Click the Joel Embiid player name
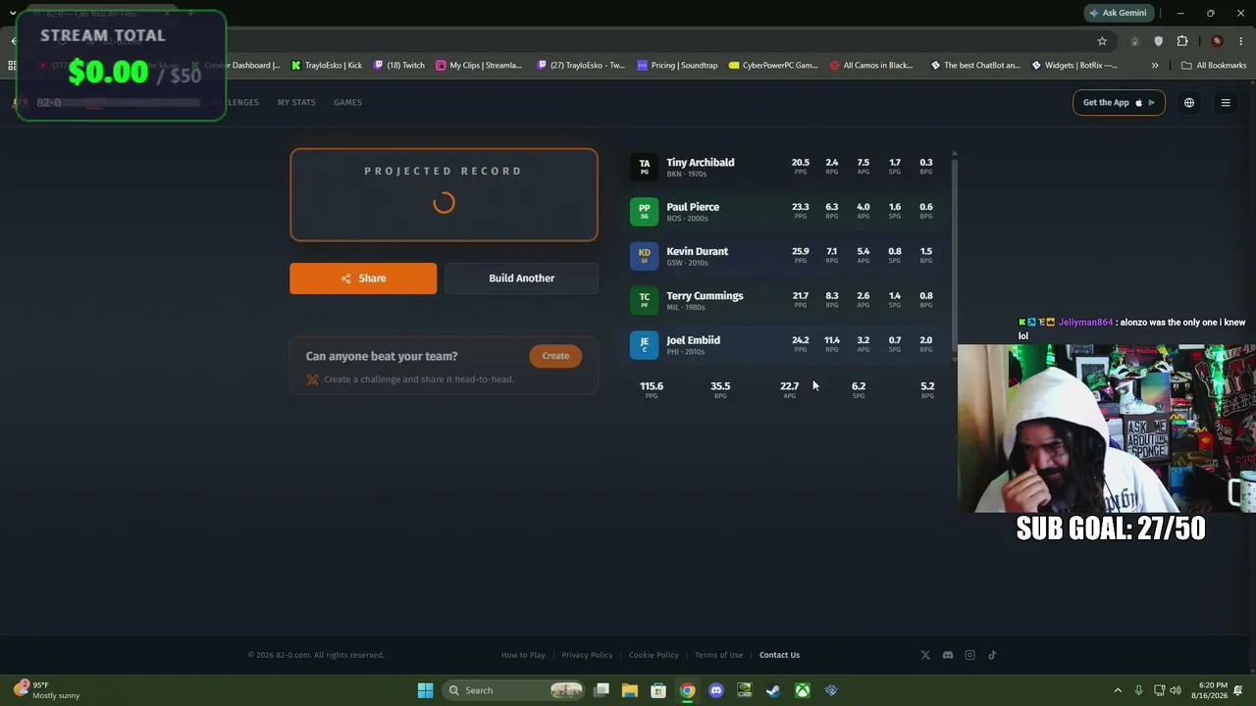The height and width of the screenshot is (706, 1256). pyautogui.click(x=694, y=340)
